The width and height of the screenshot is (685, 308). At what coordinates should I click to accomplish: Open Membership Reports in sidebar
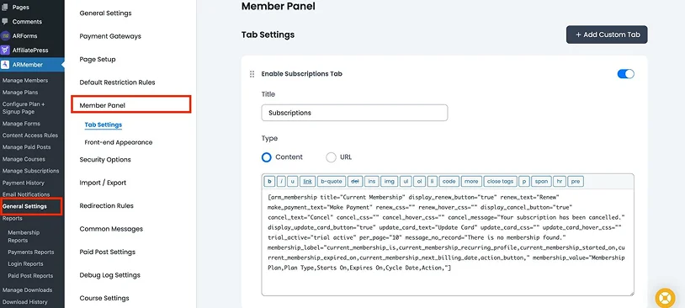point(24,236)
